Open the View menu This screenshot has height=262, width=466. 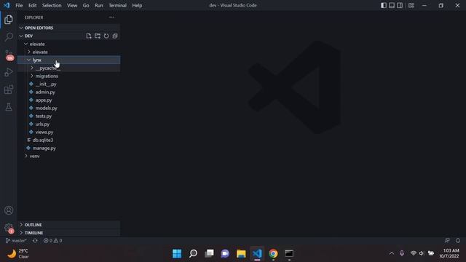pos(72,5)
